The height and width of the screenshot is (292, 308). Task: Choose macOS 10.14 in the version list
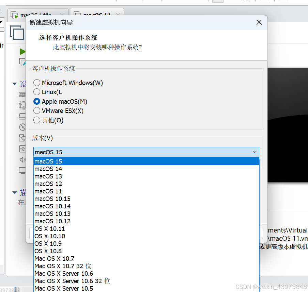pos(147,206)
